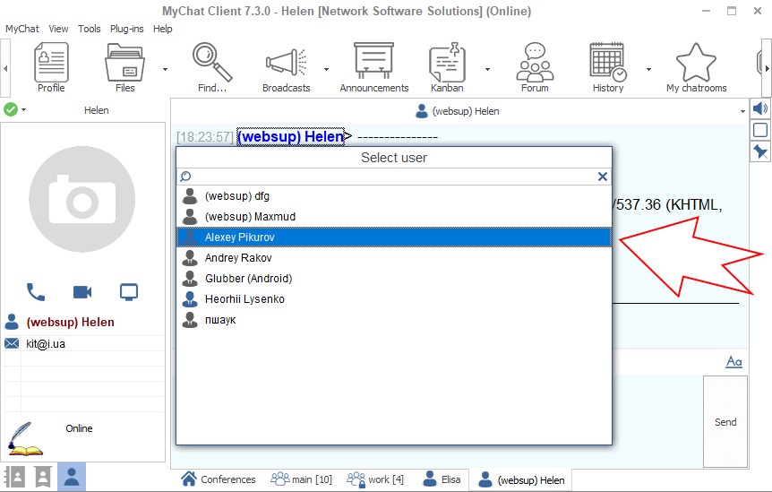The image size is (772, 492).
Task: Click the avatar camera placeholder image
Action: 82,199
